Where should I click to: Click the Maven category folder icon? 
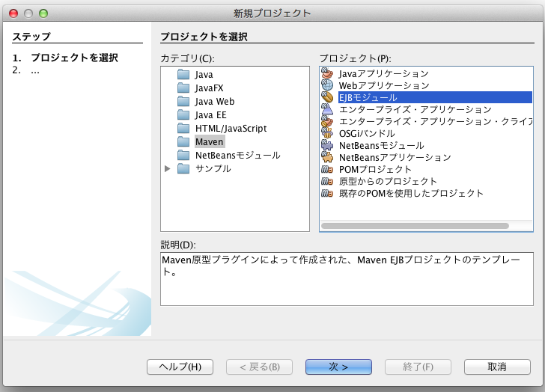[x=183, y=141]
